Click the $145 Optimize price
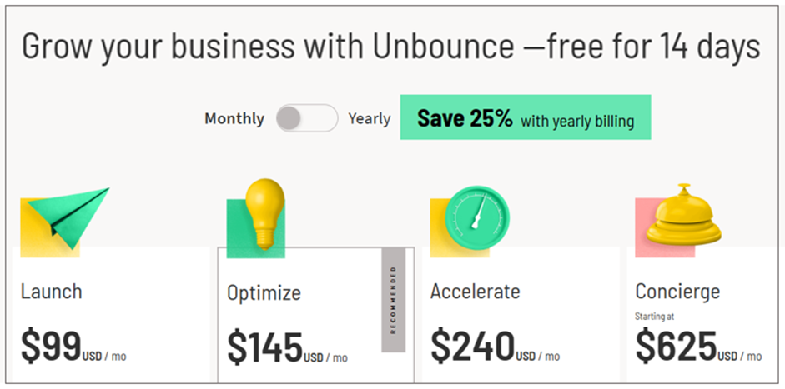 (264, 348)
